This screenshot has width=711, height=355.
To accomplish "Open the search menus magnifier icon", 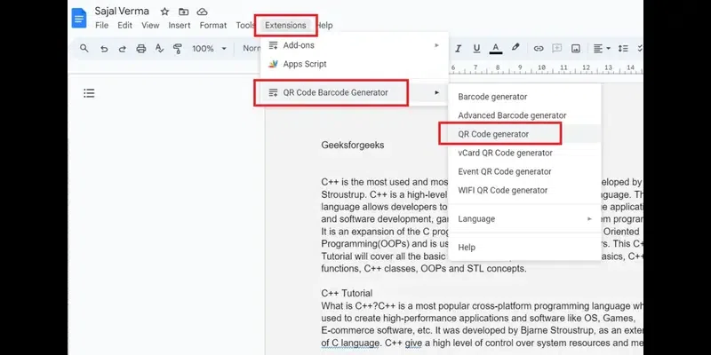I will 84,48.
